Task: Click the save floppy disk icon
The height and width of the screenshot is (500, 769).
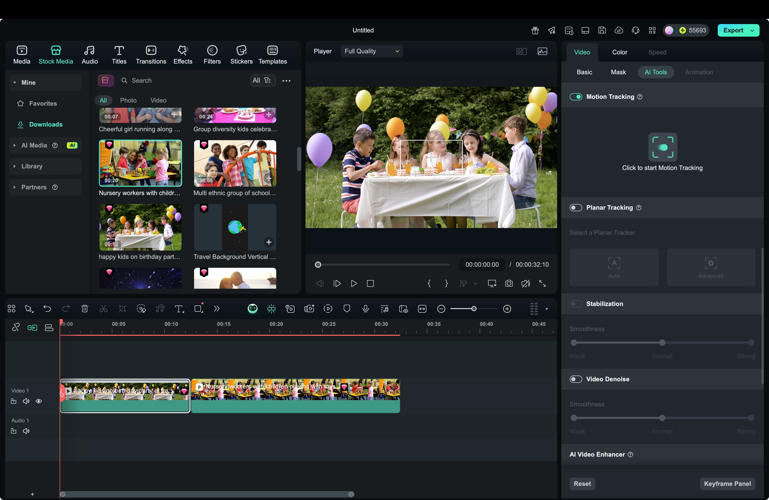Action: click(x=602, y=30)
